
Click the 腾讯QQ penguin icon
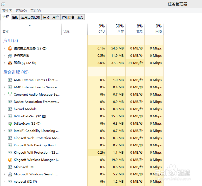coord(10,63)
